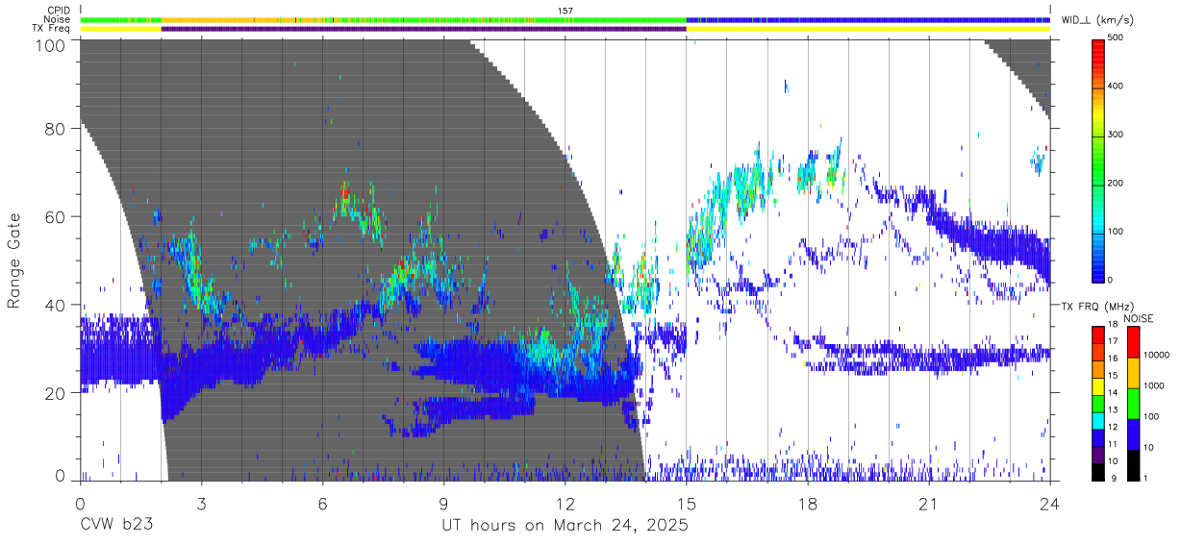This screenshot has width=1181, height=545.
Task: Click the purple segment of TX Freq bar
Action: pos(423,29)
